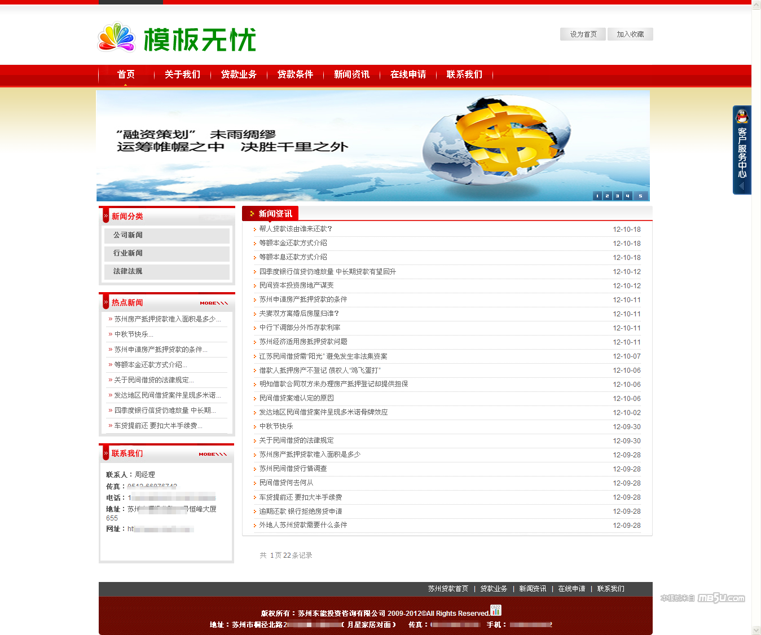761x635 pixels.
Task: Choose the 法律法规 news category
Action: (x=128, y=271)
